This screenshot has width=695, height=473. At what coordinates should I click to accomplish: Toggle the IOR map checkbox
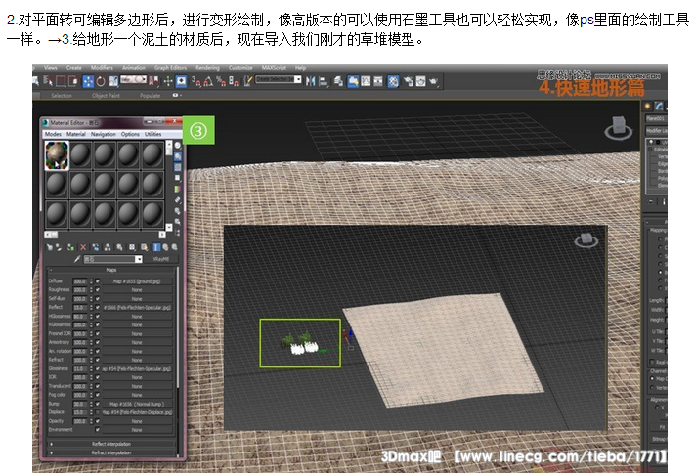click(x=97, y=377)
